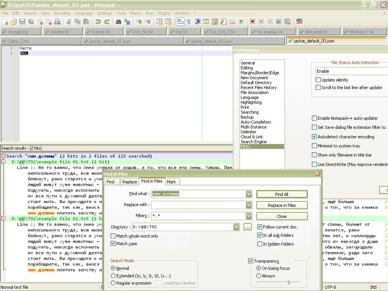Click the ABC spell check icon

(299, 22)
